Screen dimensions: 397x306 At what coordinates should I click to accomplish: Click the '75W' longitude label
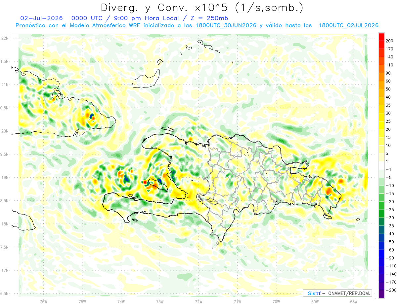click(x=82, y=301)
